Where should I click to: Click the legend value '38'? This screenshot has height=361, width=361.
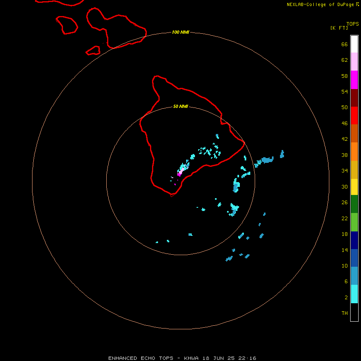click(x=345, y=155)
